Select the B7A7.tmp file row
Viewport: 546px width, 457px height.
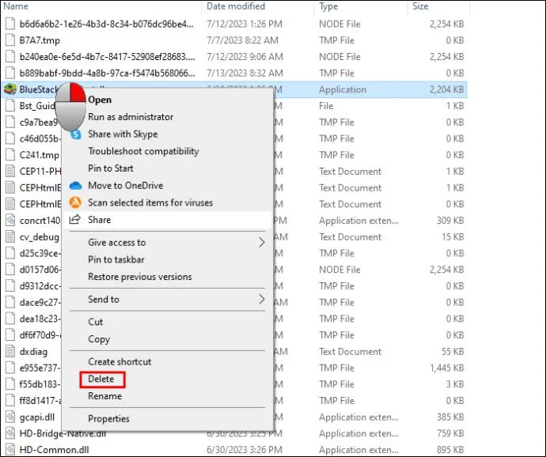pyautogui.click(x=40, y=40)
